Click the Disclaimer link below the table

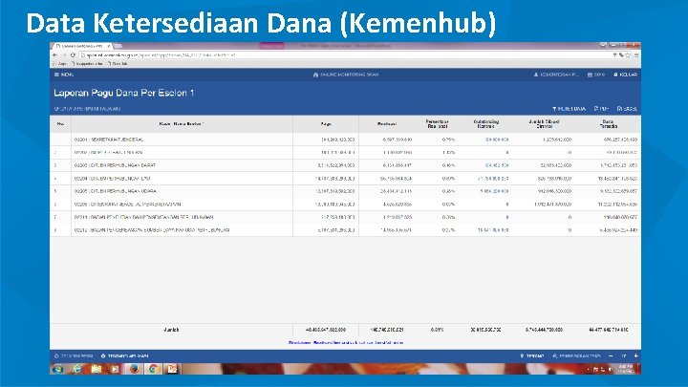coord(346,343)
